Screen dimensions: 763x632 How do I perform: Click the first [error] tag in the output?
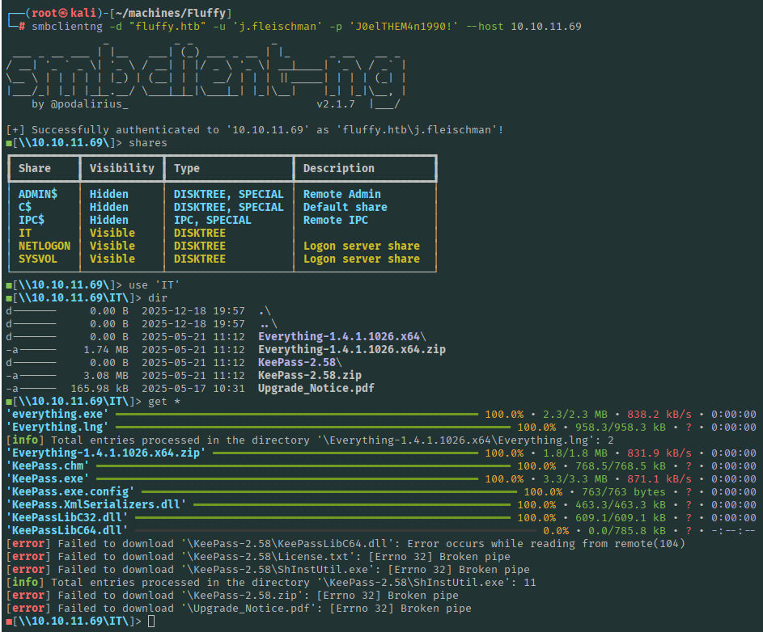pyautogui.click(x=28, y=543)
